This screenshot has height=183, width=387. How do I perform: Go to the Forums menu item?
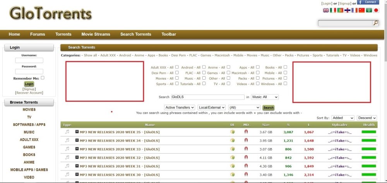coord(38,34)
